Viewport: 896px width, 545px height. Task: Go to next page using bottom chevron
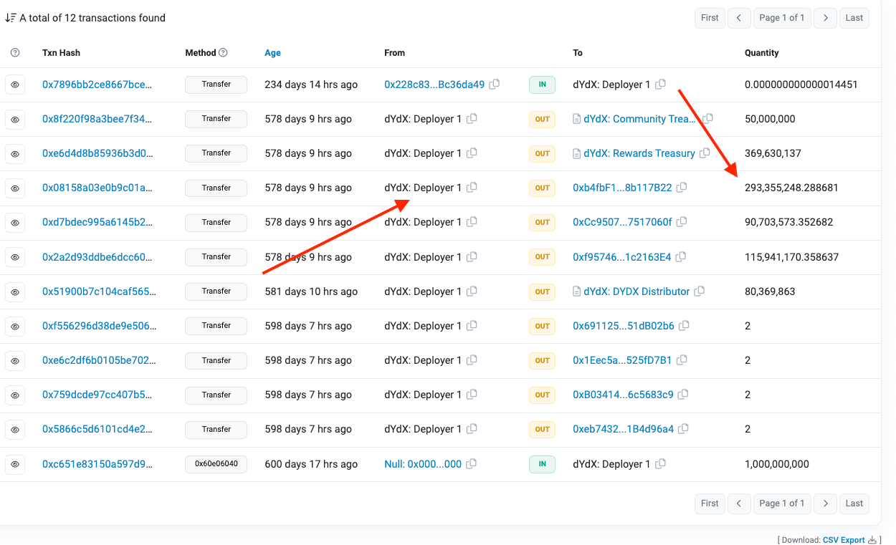tap(826, 503)
